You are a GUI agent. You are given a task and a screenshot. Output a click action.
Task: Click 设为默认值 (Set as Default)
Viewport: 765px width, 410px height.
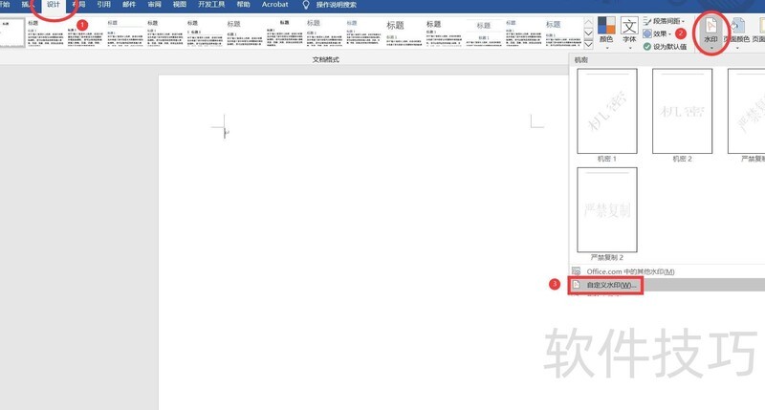tap(665, 46)
